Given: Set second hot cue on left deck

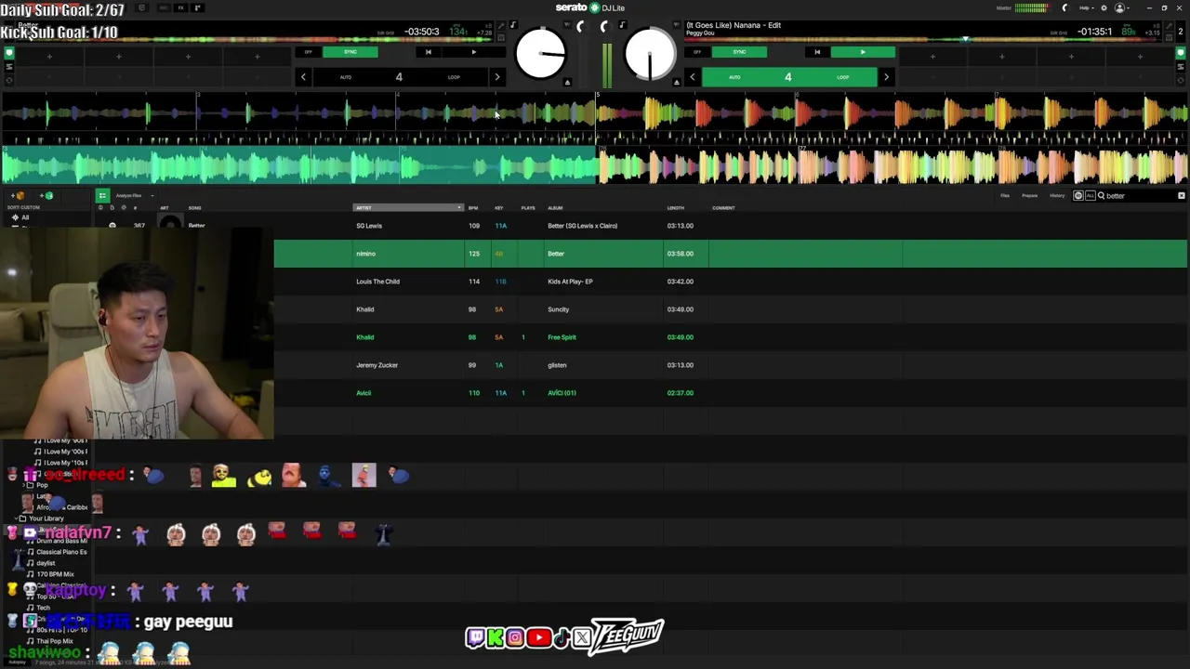Looking at the screenshot, I should (118, 57).
